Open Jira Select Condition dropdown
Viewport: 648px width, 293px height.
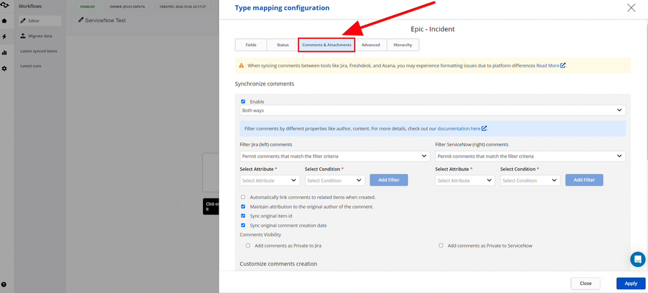(x=335, y=180)
